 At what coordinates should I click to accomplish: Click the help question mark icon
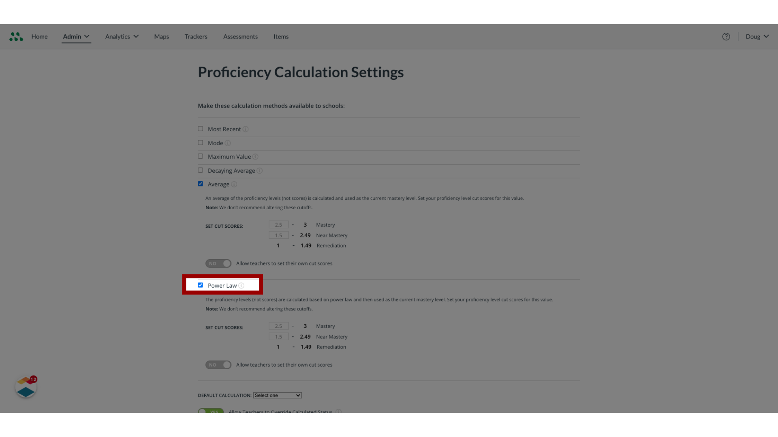click(x=726, y=36)
